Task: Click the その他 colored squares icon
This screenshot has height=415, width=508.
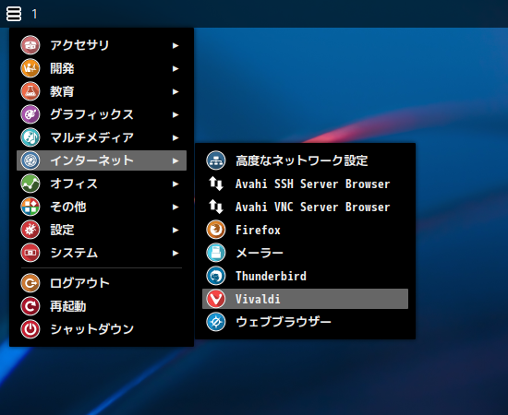Action: [x=30, y=207]
